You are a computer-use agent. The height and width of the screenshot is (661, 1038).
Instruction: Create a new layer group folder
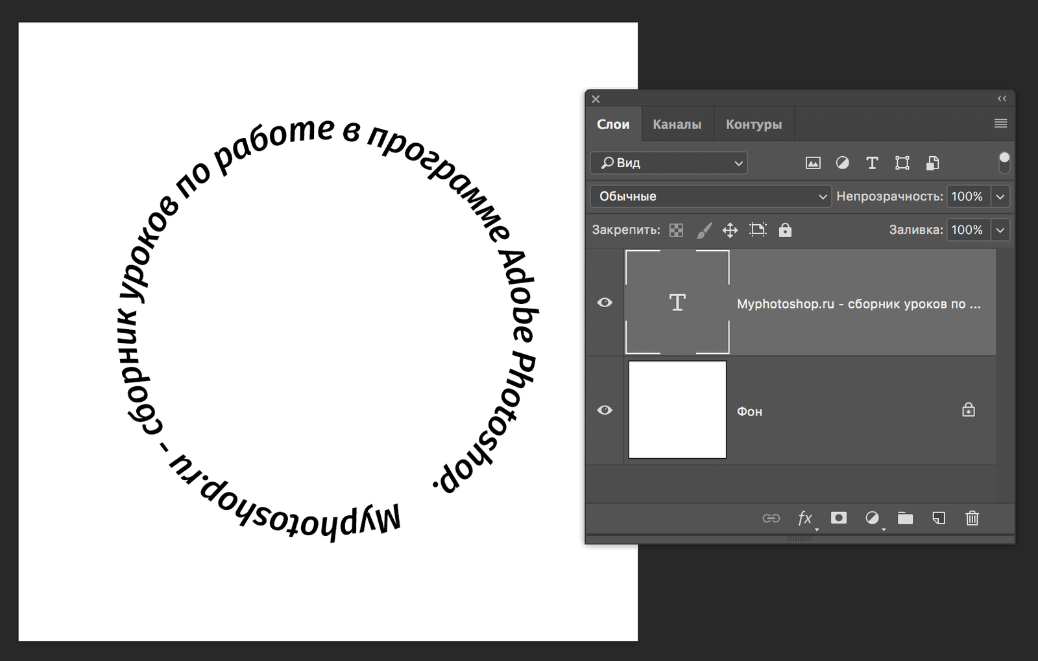[x=905, y=518]
